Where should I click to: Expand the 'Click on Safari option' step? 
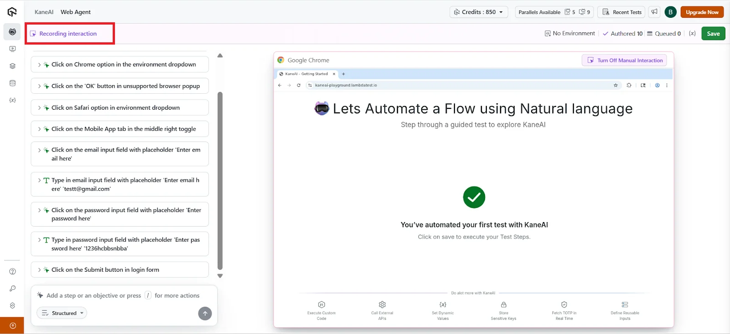pyautogui.click(x=39, y=108)
